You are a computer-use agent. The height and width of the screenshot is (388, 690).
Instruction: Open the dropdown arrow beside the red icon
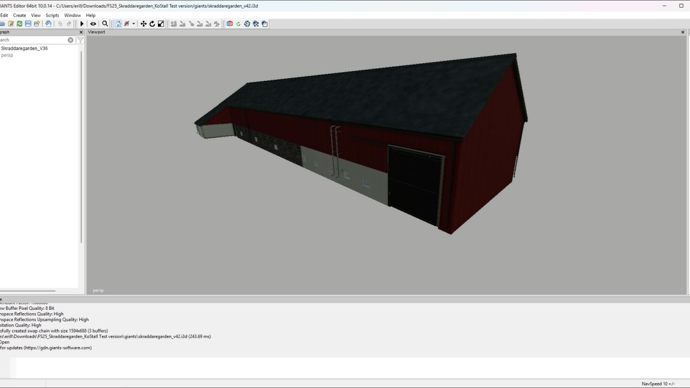point(134,24)
